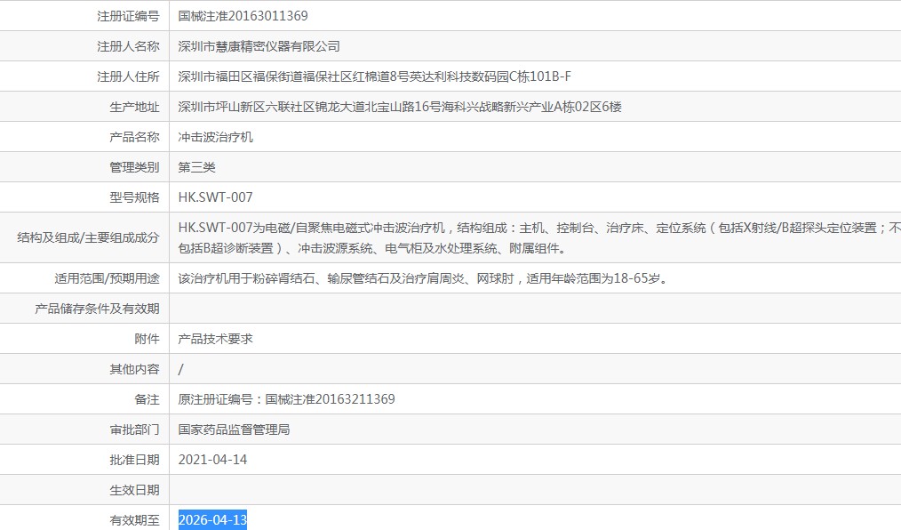Select the label 产品储存条件及有效期

97,309
